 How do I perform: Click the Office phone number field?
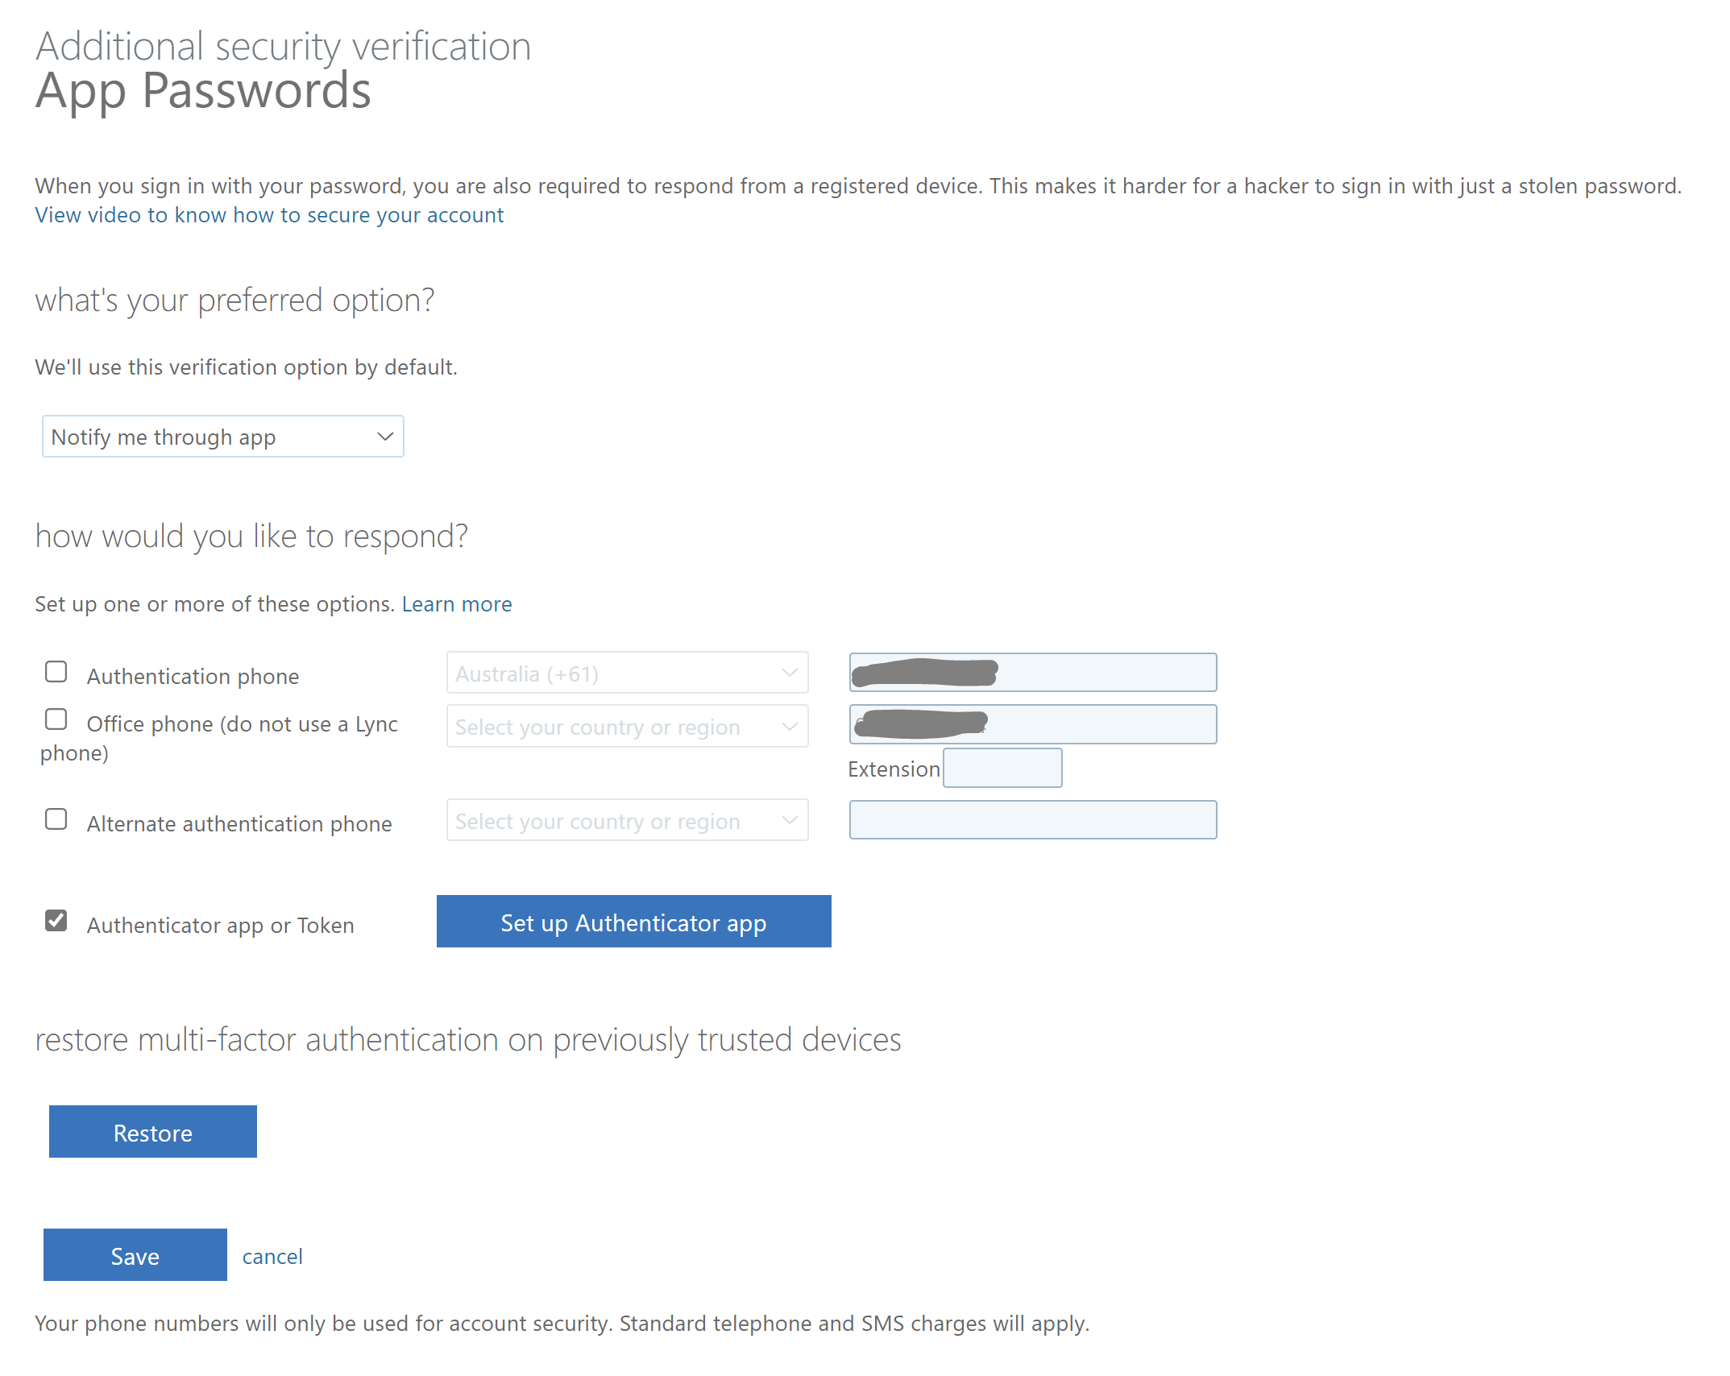1104,725
